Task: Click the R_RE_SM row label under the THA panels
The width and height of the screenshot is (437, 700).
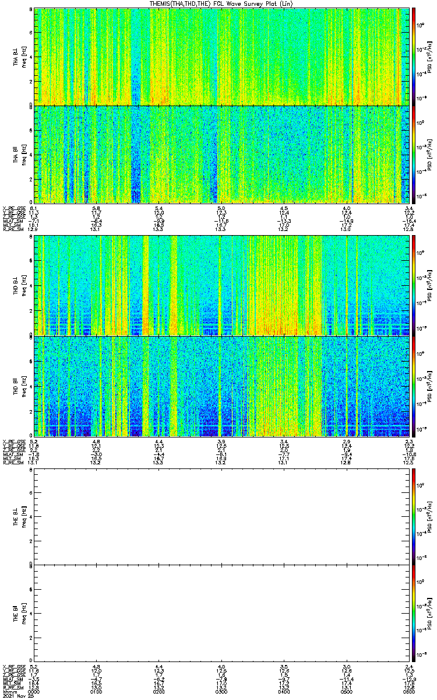Action: click(x=14, y=229)
